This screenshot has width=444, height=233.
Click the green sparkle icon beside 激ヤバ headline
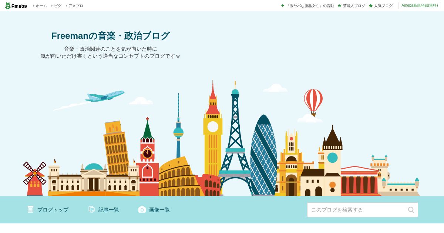click(283, 6)
